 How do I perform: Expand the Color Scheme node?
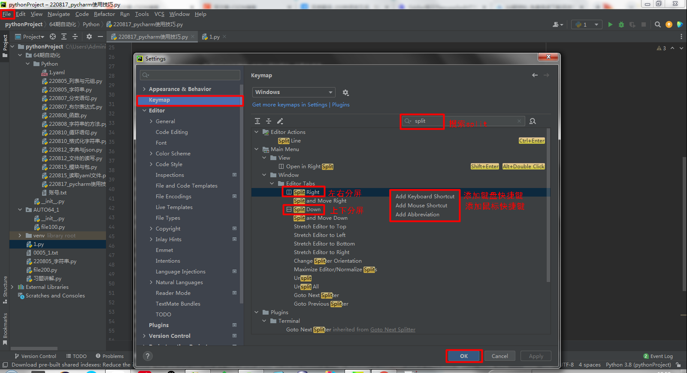151,154
